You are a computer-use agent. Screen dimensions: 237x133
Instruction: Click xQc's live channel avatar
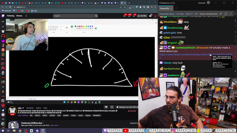pos(12,111)
